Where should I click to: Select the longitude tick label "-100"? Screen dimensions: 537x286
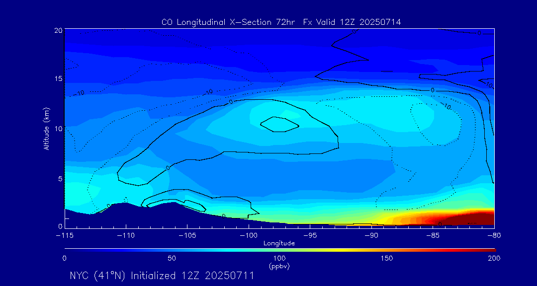(x=249, y=236)
